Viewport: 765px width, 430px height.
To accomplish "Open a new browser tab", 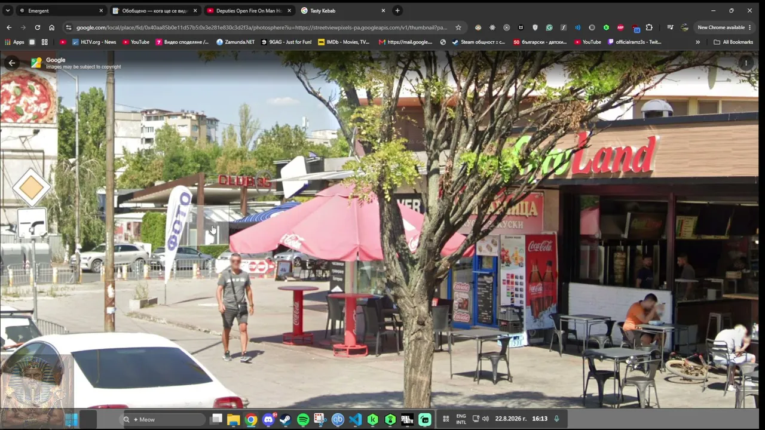I will pyautogui.click(x=397, y=11).
